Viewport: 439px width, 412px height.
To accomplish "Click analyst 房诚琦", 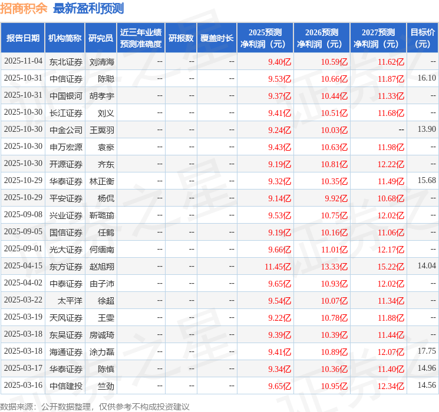I will click(x=102, y=335).
